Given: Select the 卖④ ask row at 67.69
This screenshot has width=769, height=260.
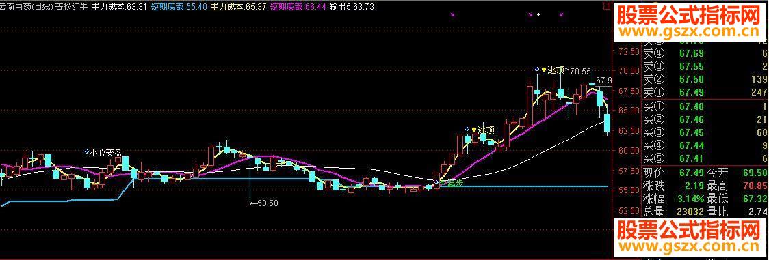Looking at the screenshot, I should (705, 53).
